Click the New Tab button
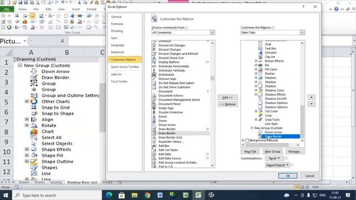This screenshot has height=200, width=356. [250, 152]
